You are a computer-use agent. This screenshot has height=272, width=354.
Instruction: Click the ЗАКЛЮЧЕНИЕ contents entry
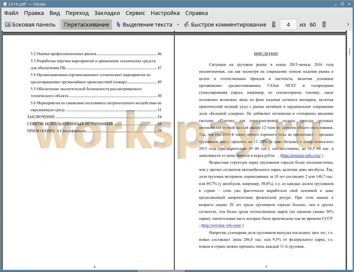coord(94,117)
